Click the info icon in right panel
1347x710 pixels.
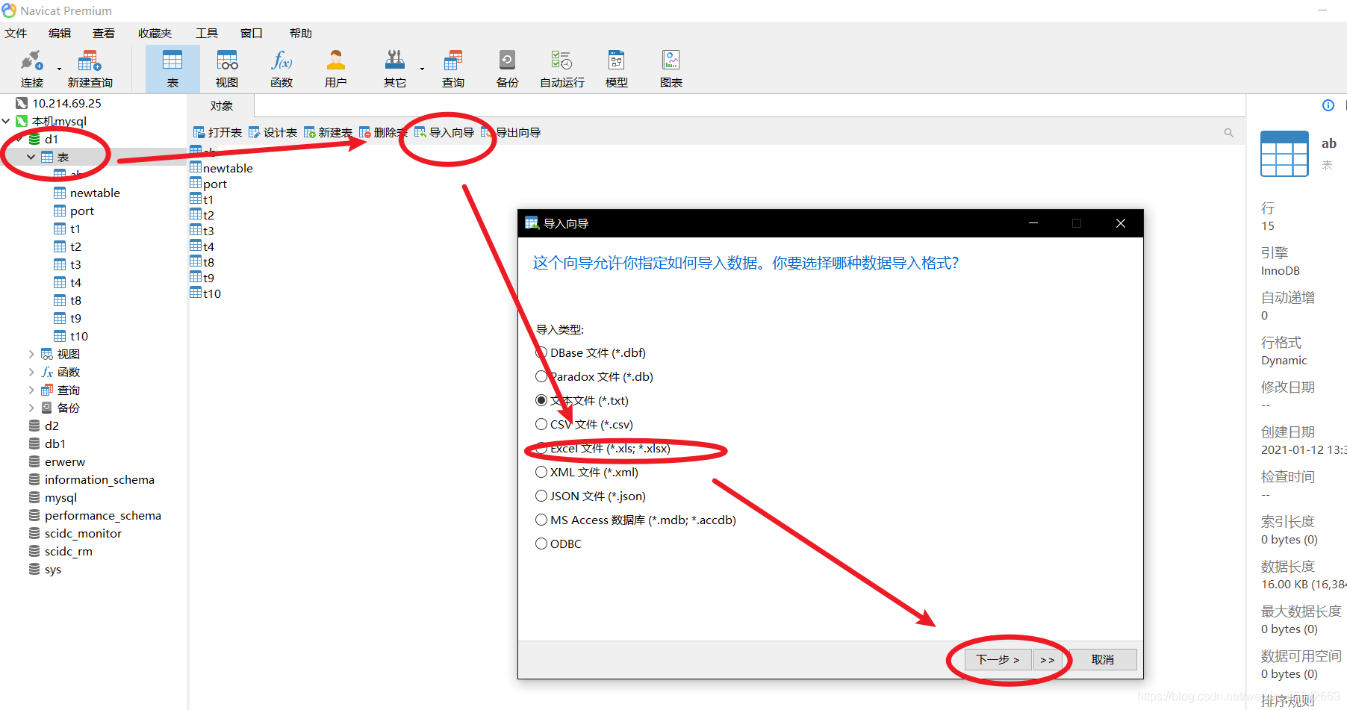1328,105
